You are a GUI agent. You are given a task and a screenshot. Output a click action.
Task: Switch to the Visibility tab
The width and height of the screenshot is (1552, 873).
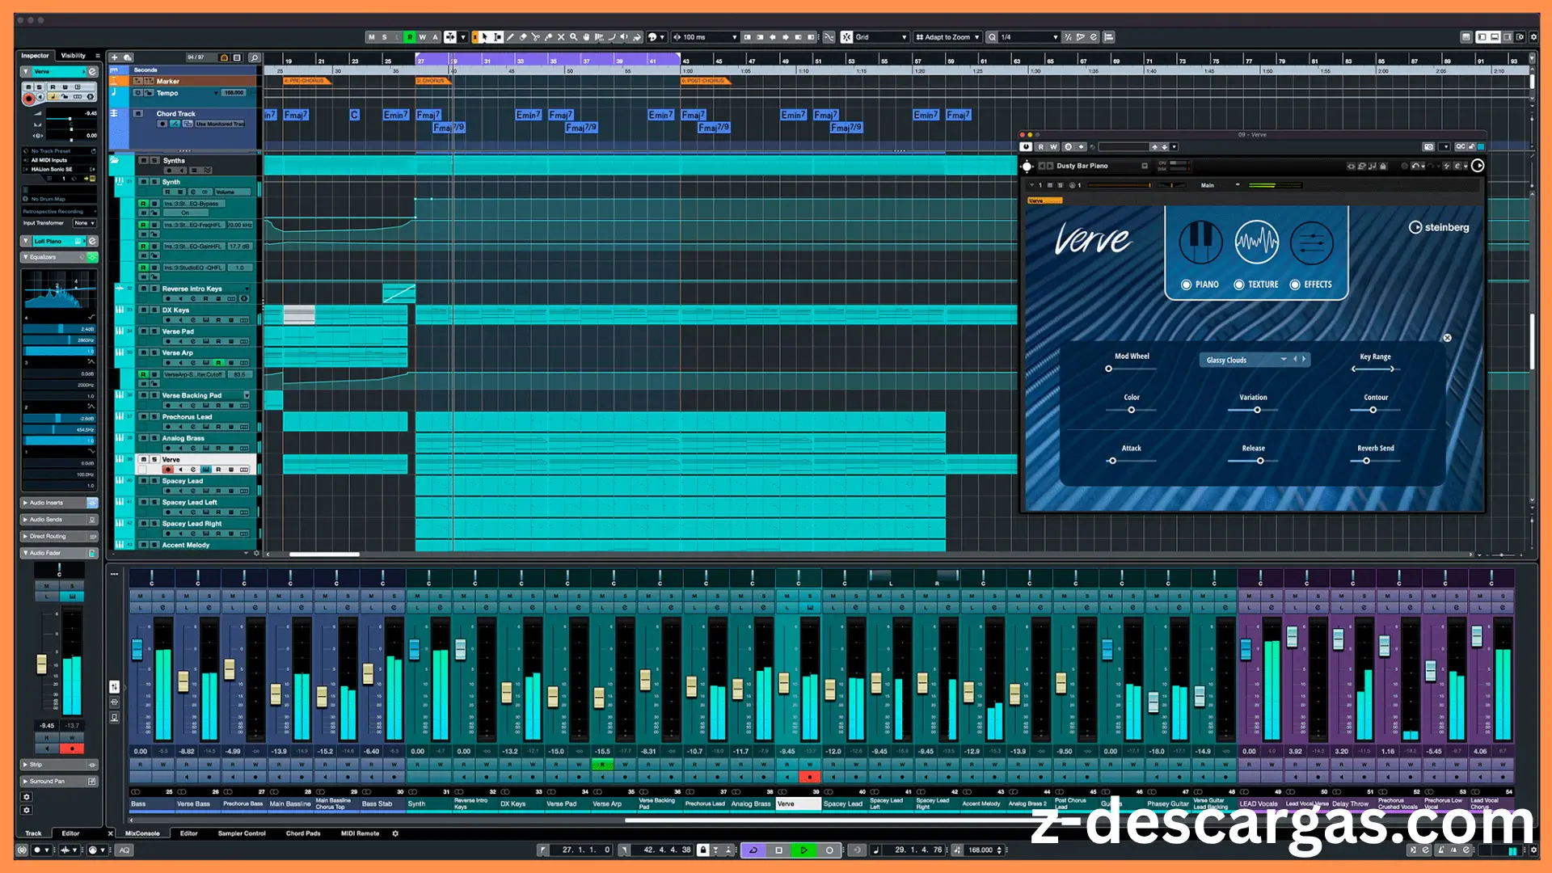coord(74,56)
